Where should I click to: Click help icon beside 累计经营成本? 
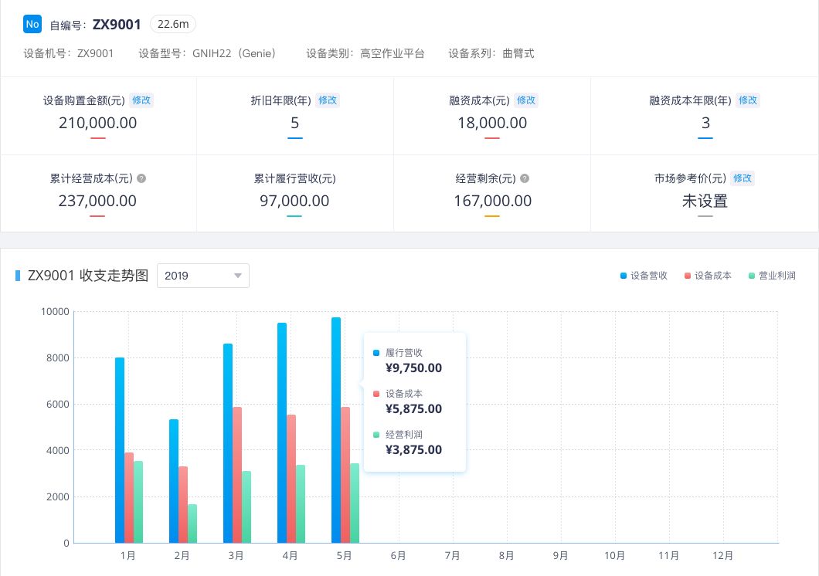click(141, 178)
